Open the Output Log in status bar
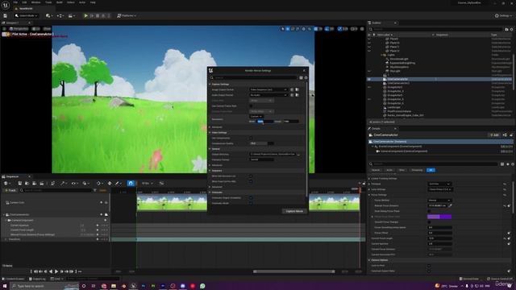This screenshot has width=516, height=290. 37,279
